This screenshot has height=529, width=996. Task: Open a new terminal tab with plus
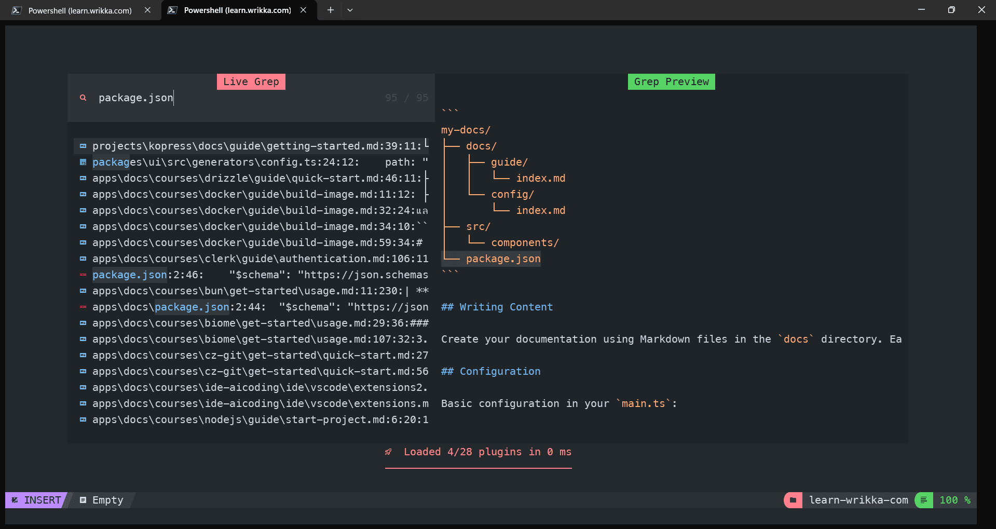(x=330, y=10)
